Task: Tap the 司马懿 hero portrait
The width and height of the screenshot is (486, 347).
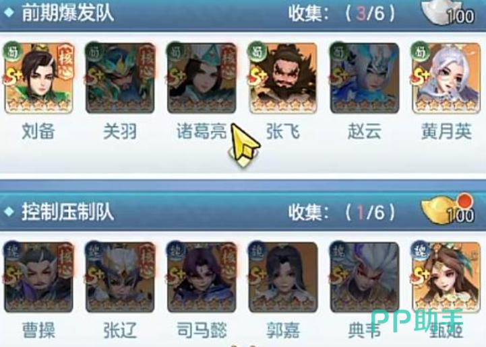Action: [x=202, y=277]
